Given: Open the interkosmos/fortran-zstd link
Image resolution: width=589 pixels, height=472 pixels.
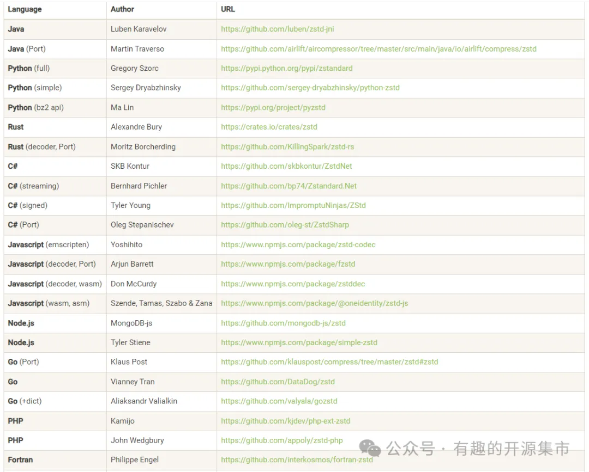Looking at the screenshot, I should tap(297, 460).
